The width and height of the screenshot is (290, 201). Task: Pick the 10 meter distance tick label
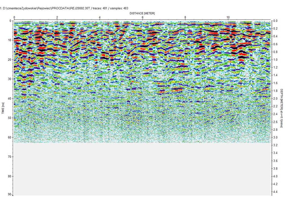coord(228,17)
